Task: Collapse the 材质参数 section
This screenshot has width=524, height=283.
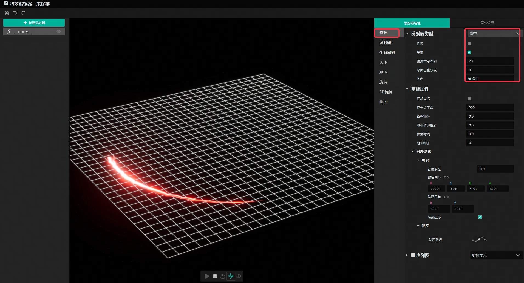Action: 413,152
